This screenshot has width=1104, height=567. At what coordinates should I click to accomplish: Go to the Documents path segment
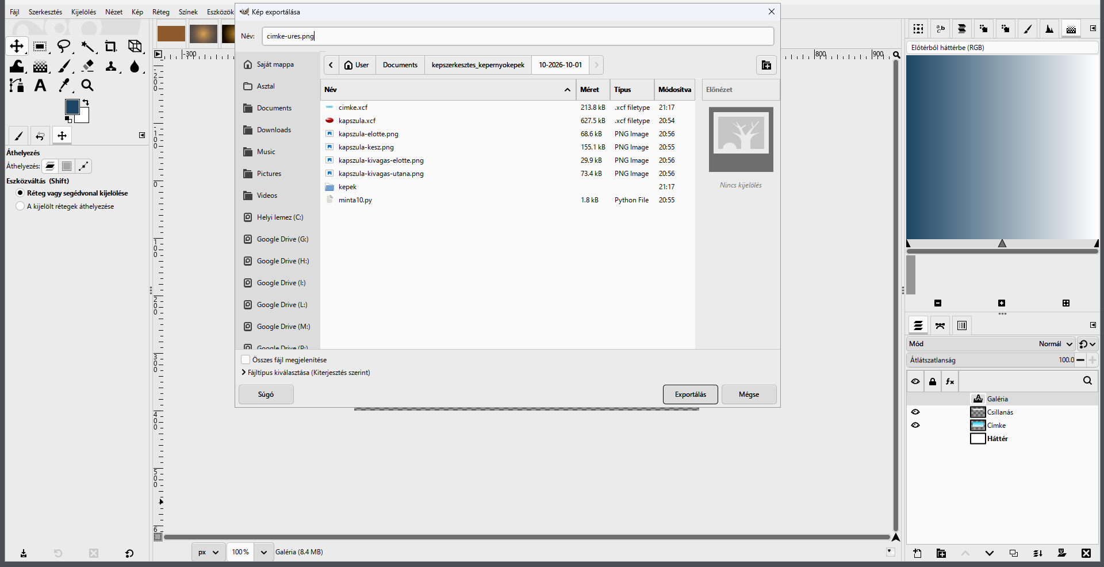(400, 65)
